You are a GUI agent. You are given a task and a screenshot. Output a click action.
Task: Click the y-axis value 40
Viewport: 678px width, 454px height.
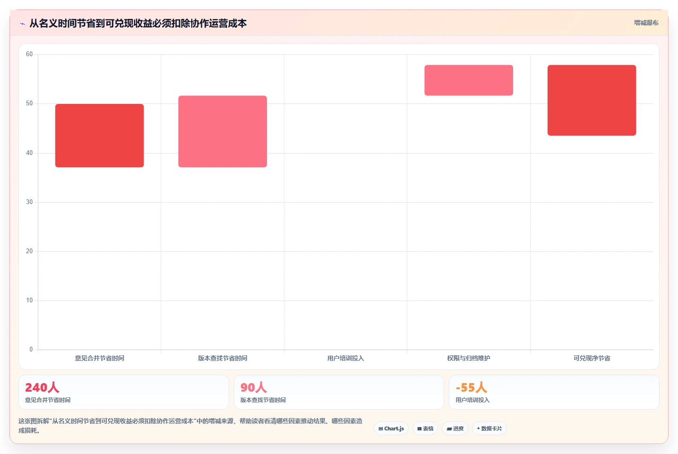29,153
